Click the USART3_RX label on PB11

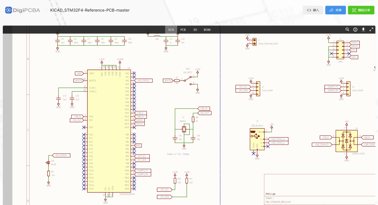pos(143,174)
